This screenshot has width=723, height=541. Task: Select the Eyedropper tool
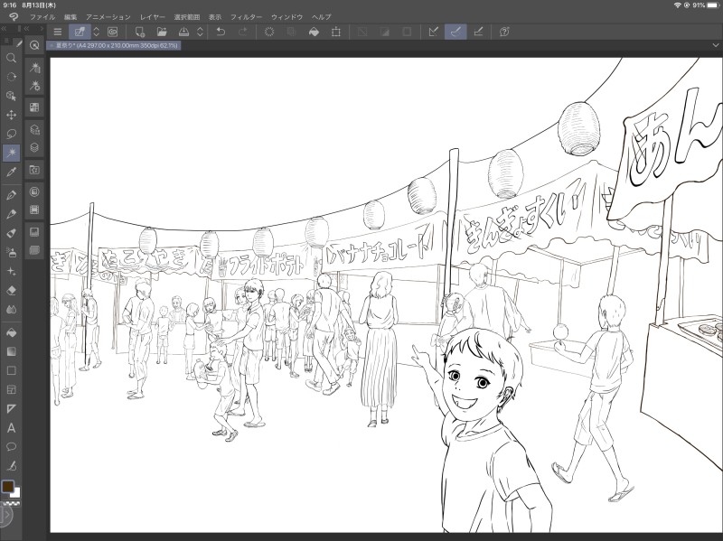(12, 172)
